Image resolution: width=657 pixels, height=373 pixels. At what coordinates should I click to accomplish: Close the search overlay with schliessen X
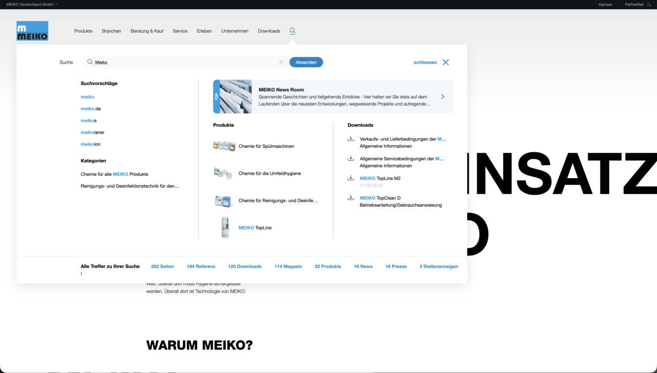pyautogui.click(x=445, y=62)
